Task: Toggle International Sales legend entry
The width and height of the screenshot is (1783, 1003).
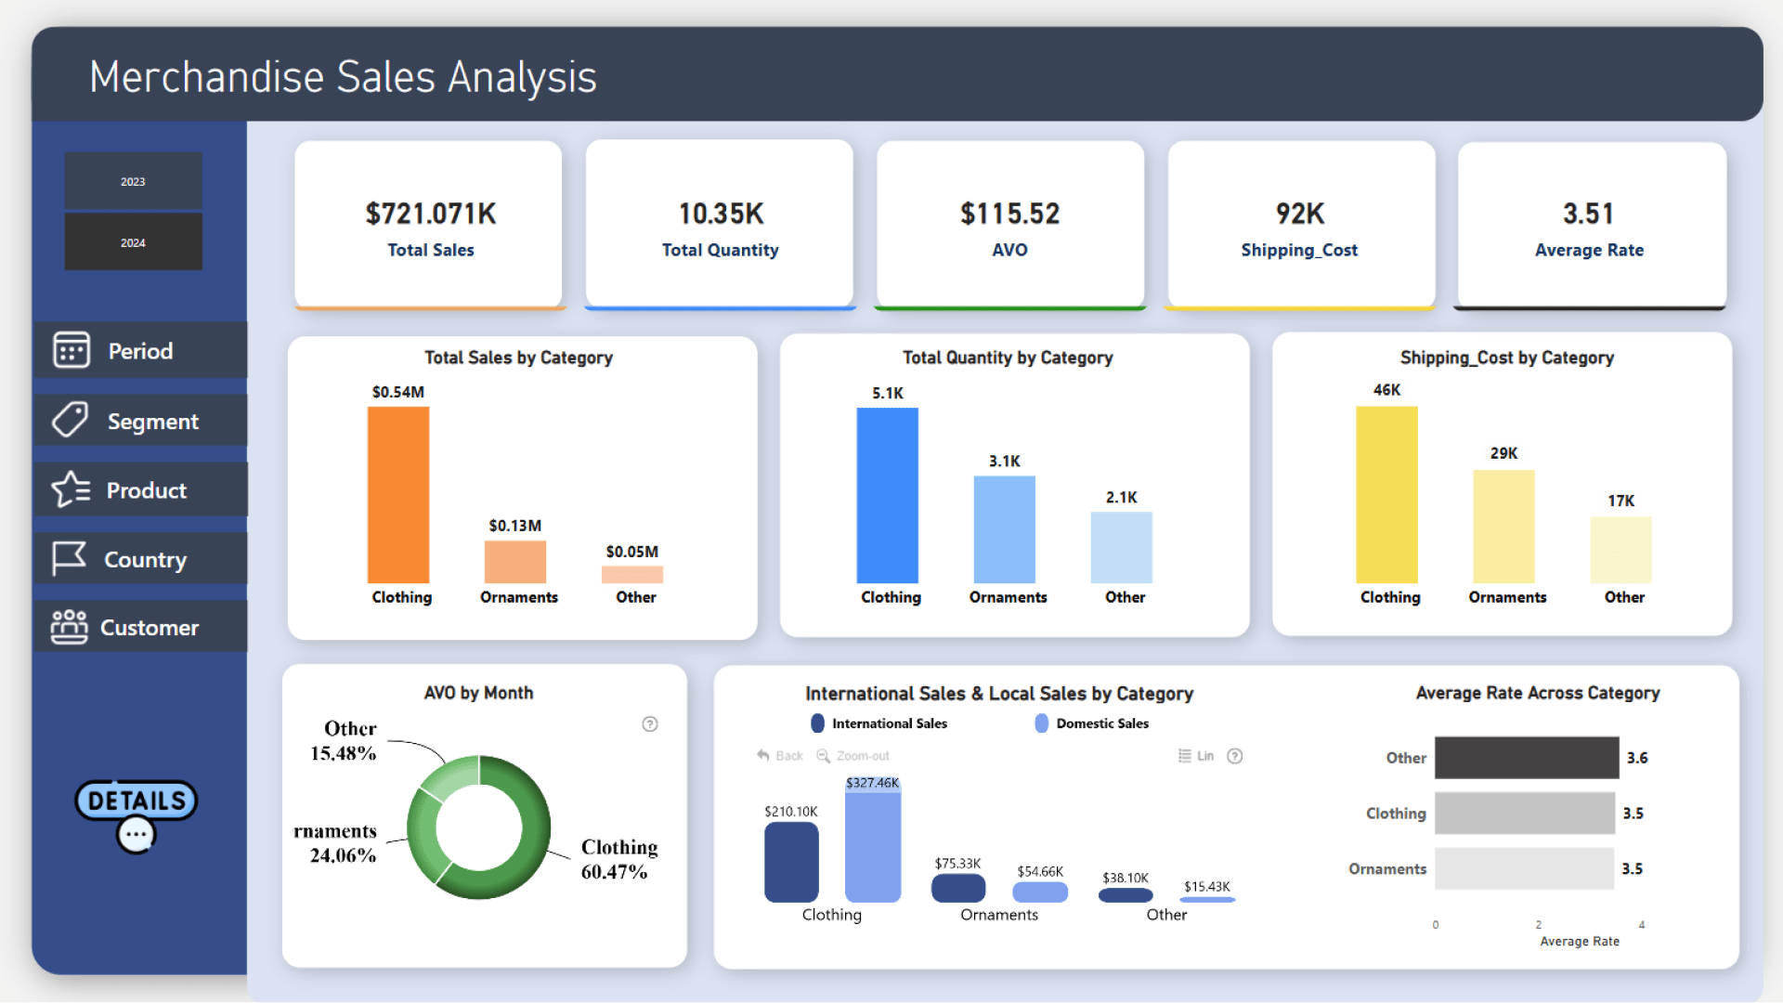Action: click(x=879, y=723)
